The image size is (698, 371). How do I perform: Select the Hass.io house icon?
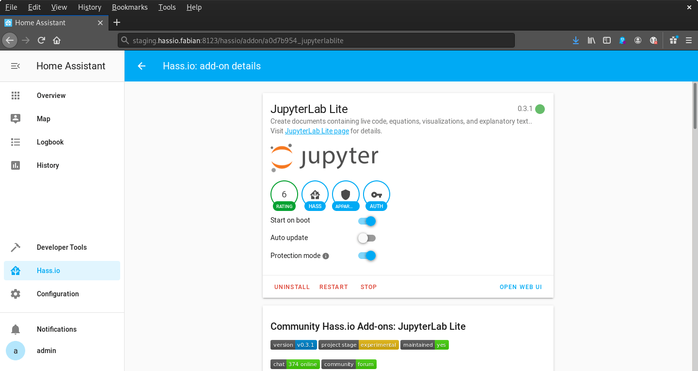[x=16, y=270]
